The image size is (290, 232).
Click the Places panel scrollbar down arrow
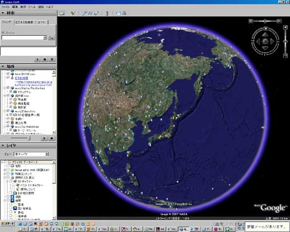[x=54, y=132]
